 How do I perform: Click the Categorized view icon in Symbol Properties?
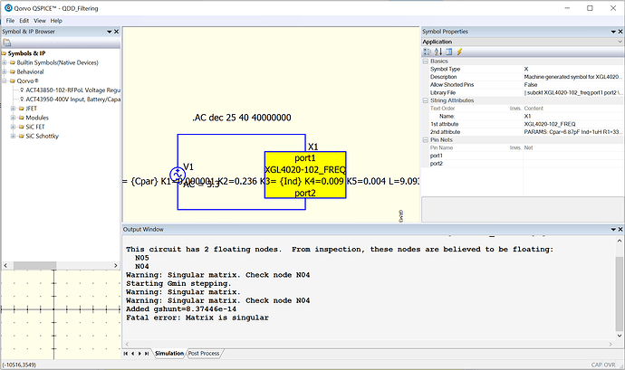427,52
